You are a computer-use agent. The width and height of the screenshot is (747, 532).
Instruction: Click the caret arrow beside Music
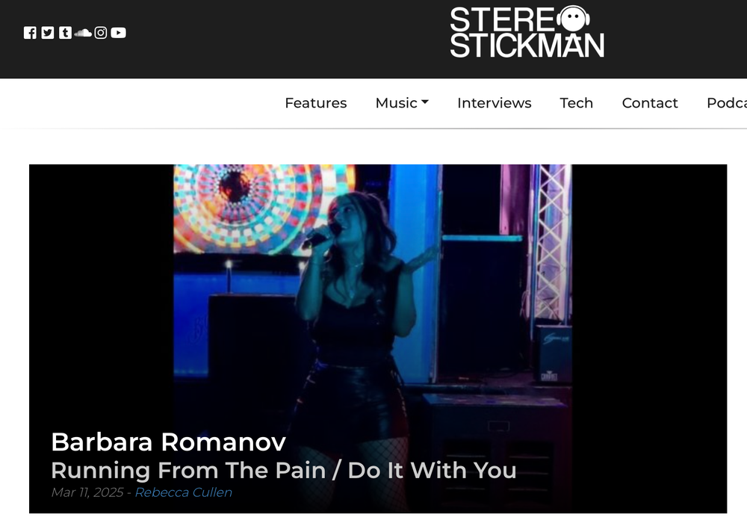click(x=425, y=102)
